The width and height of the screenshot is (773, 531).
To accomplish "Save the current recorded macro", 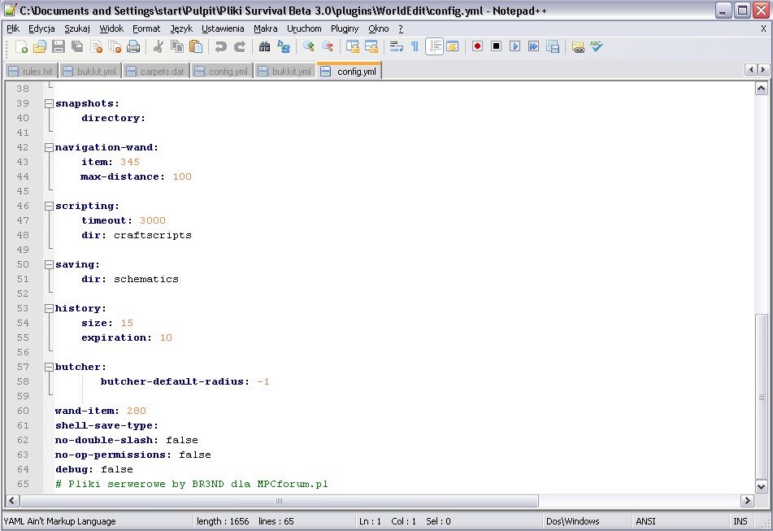I will click(553, 47).
